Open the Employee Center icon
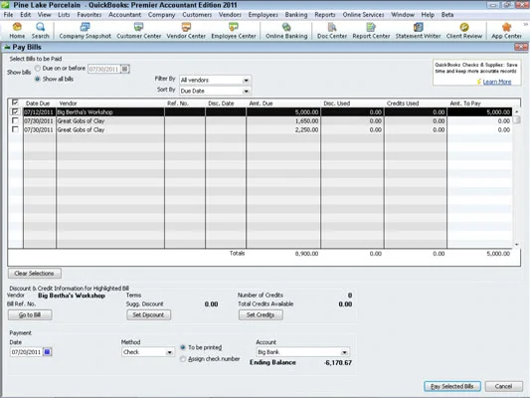The width and height of the screenshot is (530, 398). (x=234, y=30)
